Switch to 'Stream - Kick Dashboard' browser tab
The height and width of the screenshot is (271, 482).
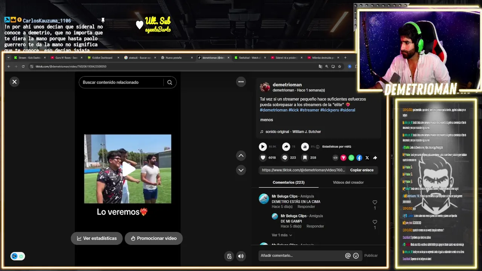29,58
